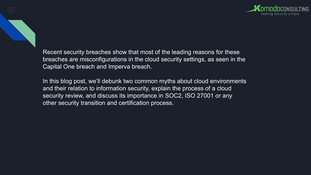The width and height of the screenshot is (311, 175).
Task: Click the 'In this blog post' paragraph start
Action: 64,81
